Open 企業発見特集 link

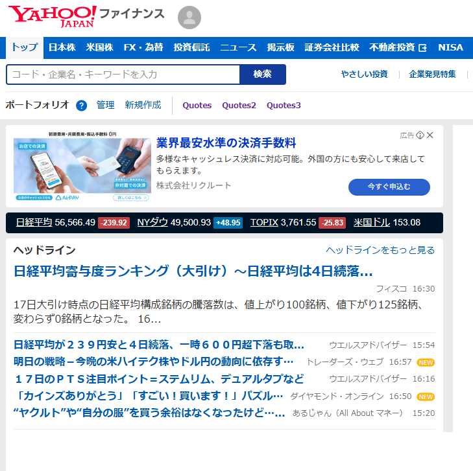[432, 75]
